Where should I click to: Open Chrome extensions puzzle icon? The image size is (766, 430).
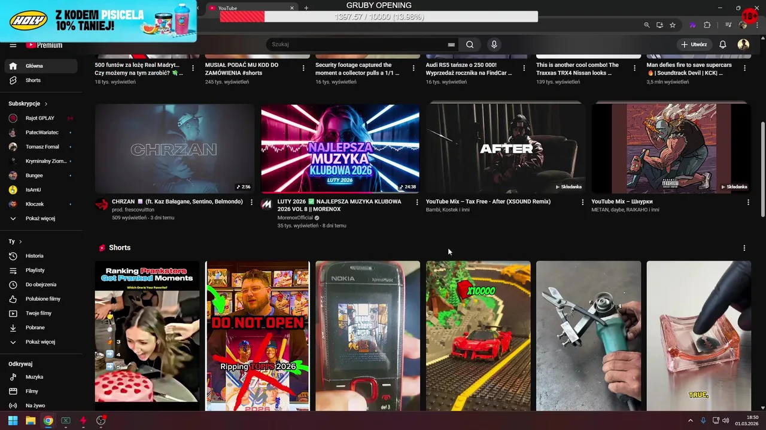[707, 25]
